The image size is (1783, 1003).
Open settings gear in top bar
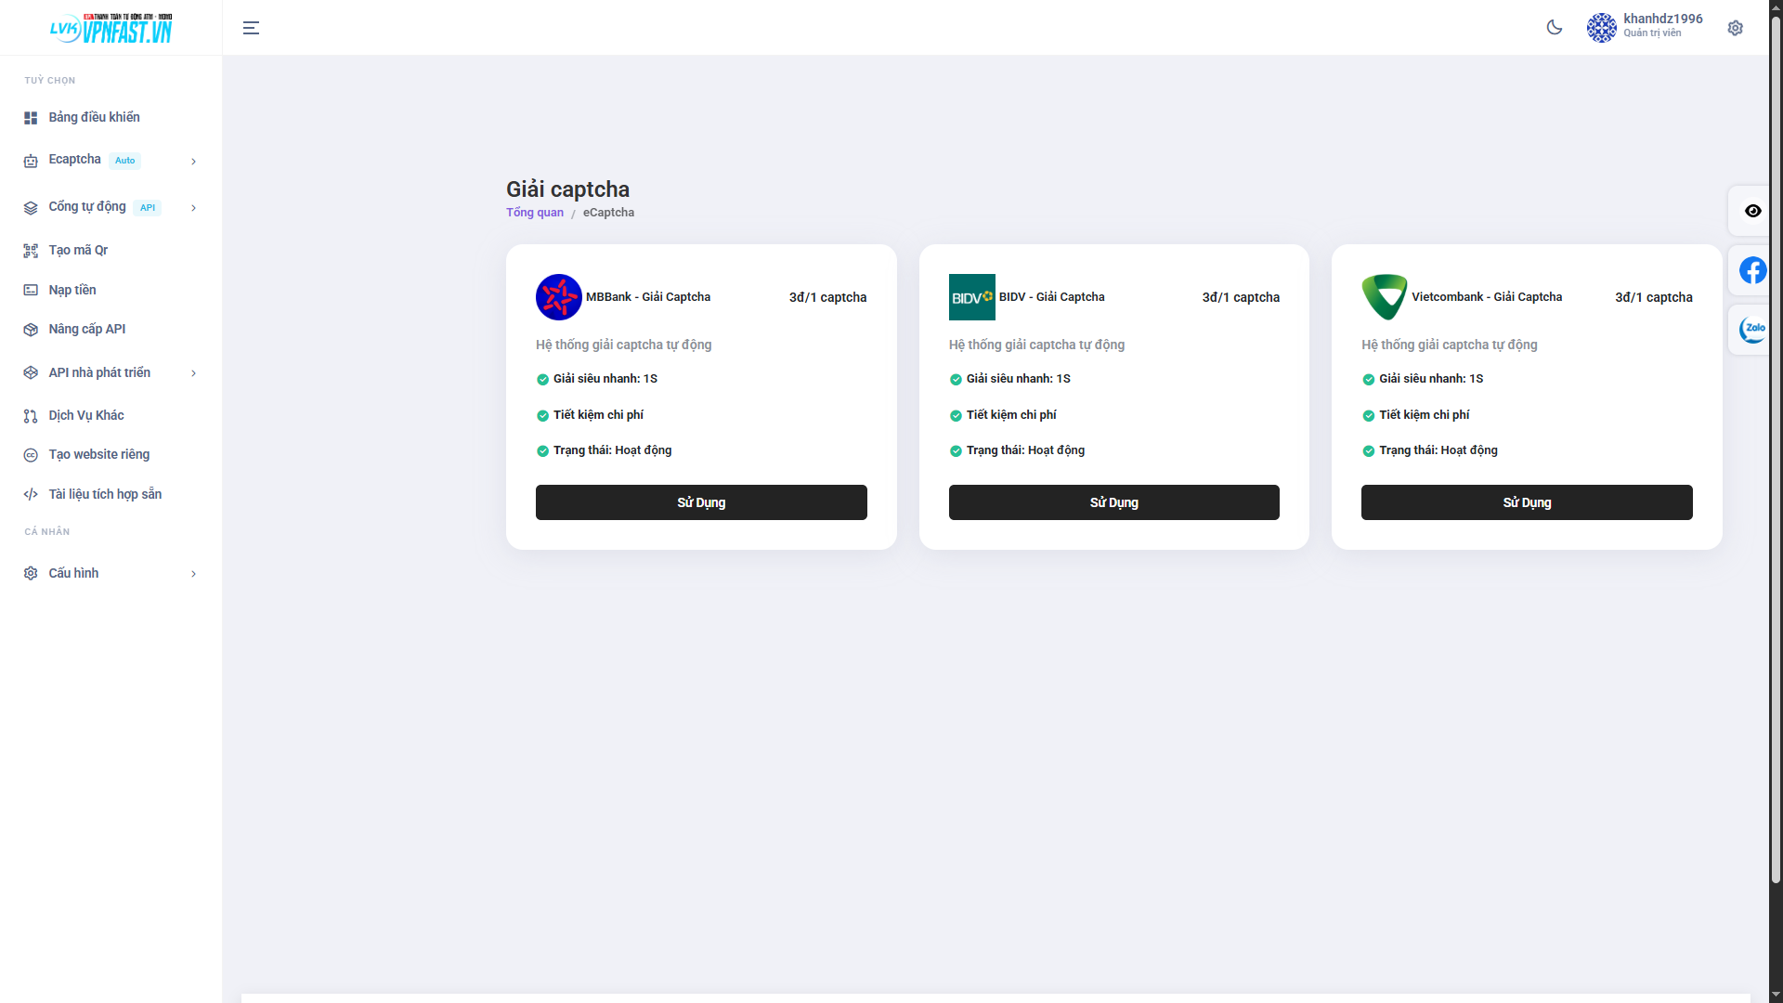pos(1735,28)
